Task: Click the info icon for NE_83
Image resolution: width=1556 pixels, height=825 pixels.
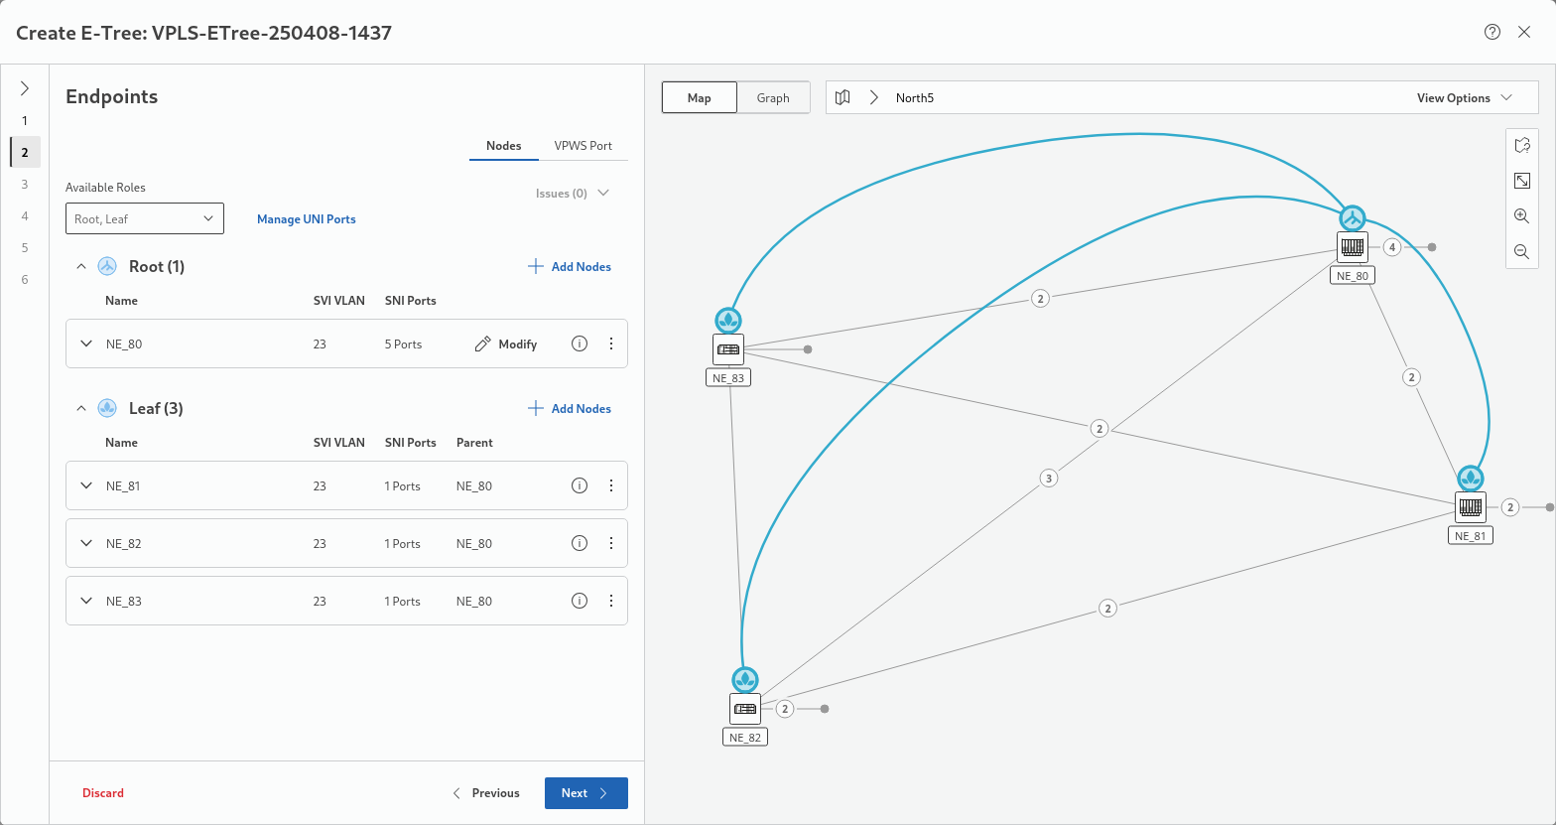Action: point(580,601)
